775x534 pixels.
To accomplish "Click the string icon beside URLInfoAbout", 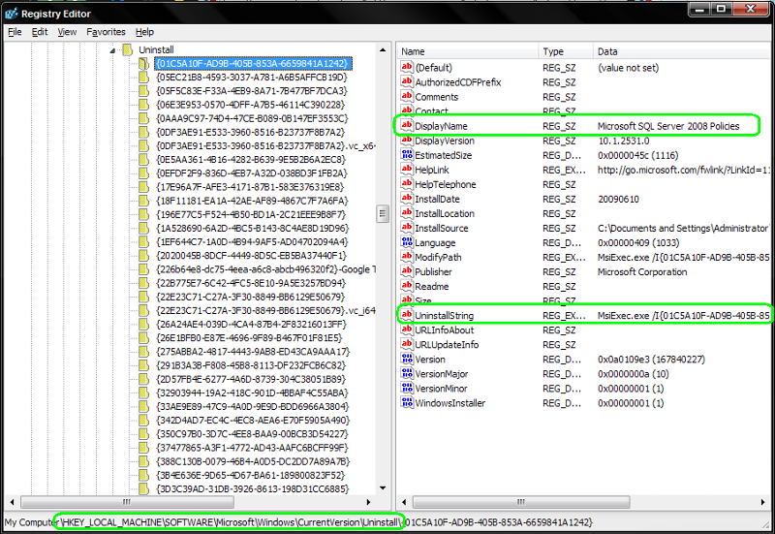I will click(407, 330).
